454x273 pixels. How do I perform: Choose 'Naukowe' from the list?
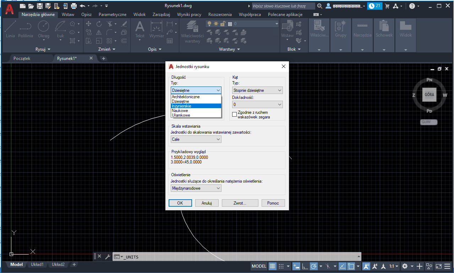click(196, 111)
